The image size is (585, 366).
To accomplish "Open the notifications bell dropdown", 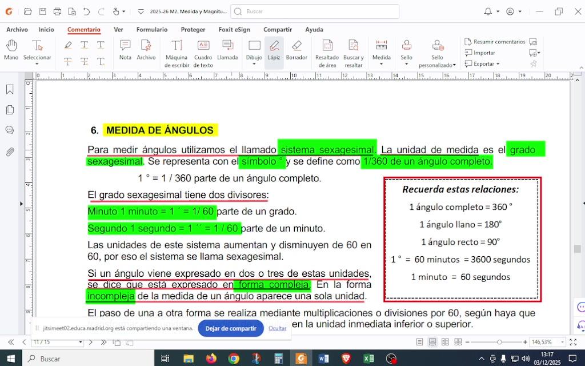I will (x=498, y=11).
